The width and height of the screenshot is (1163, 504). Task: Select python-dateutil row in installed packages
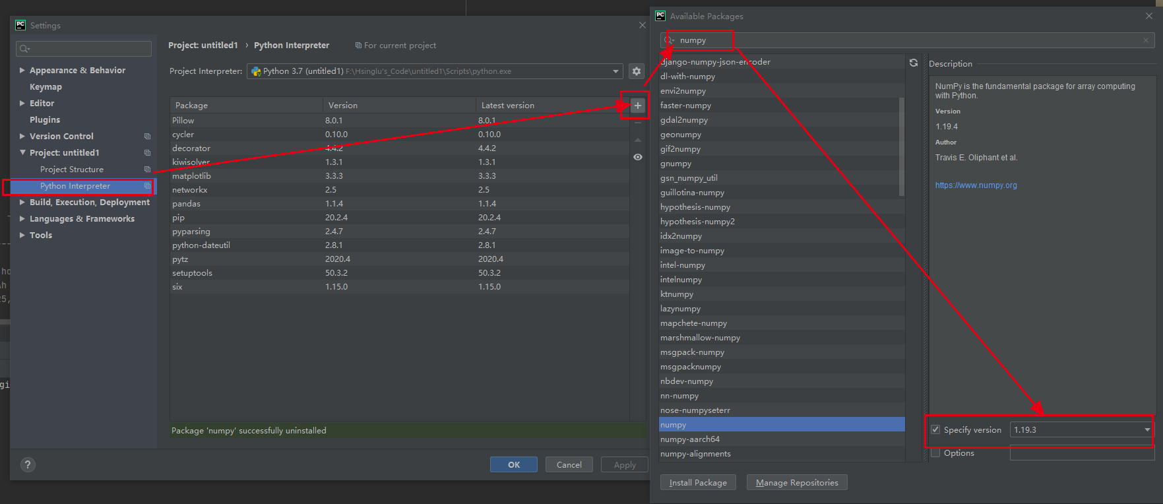(399, 245)
